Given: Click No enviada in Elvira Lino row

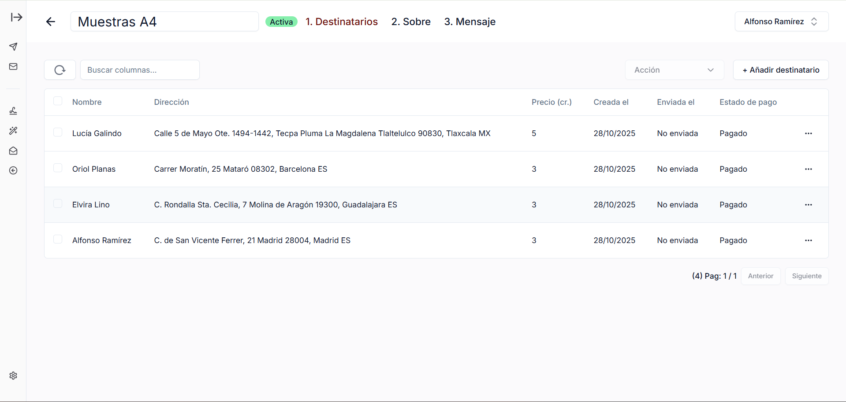Looking at the screenshot, I should point(678,205).
